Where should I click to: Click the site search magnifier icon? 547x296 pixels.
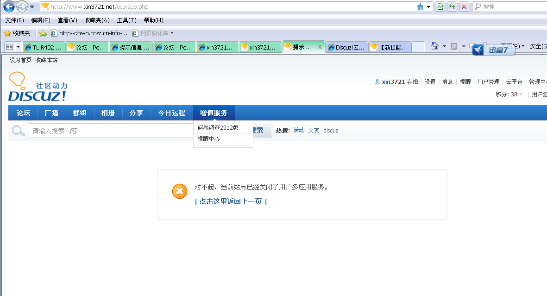[18, 131]
